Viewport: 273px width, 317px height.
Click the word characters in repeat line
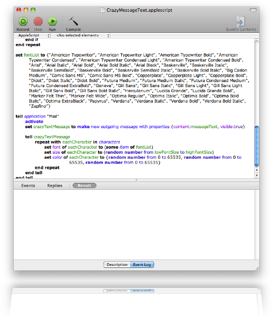click(109, 142)
